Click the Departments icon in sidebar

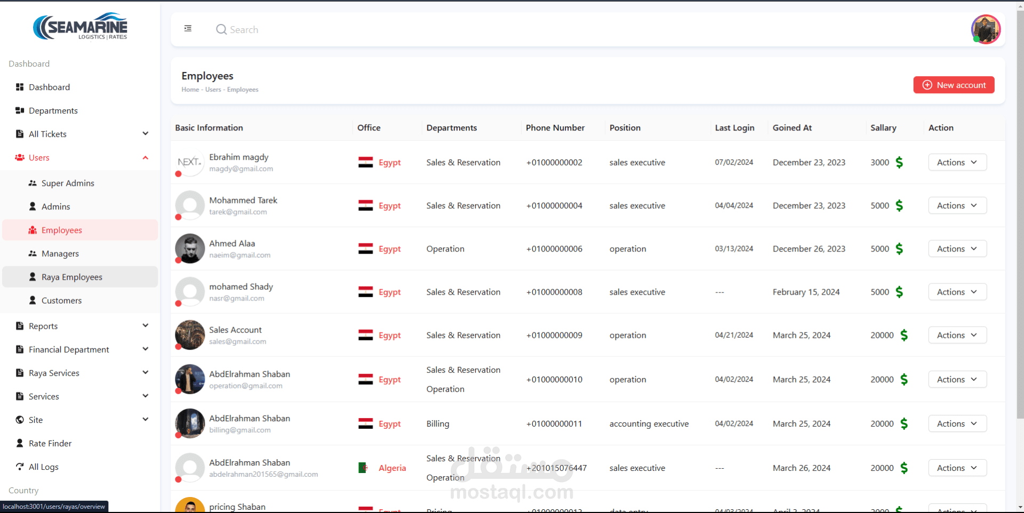click(x=20, y=110)
